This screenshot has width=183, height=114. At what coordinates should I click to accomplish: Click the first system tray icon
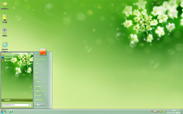152,112
